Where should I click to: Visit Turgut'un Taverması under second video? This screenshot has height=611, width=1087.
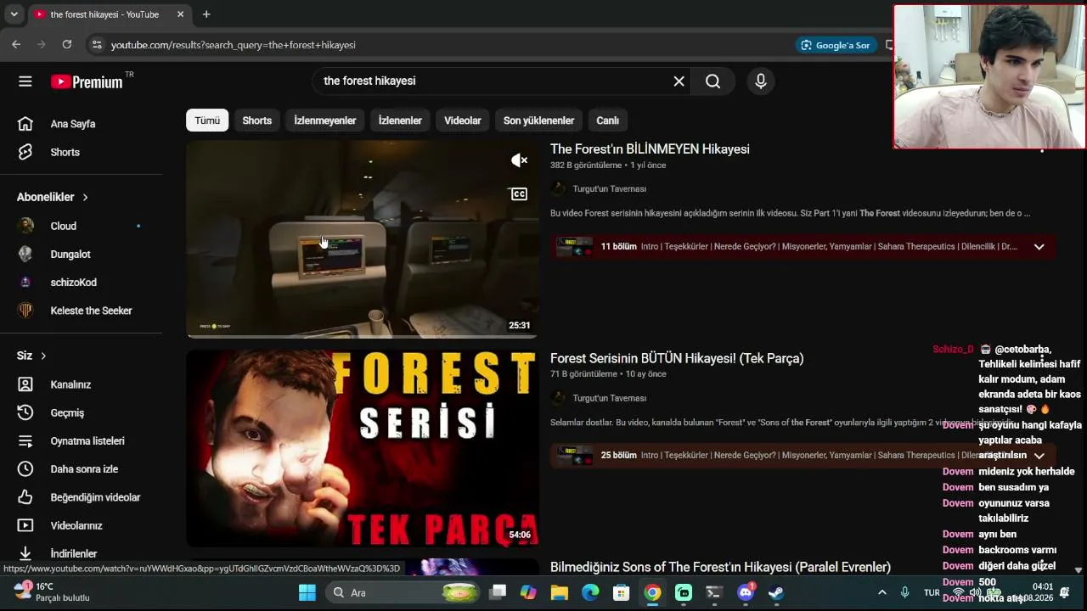(609, 398)
